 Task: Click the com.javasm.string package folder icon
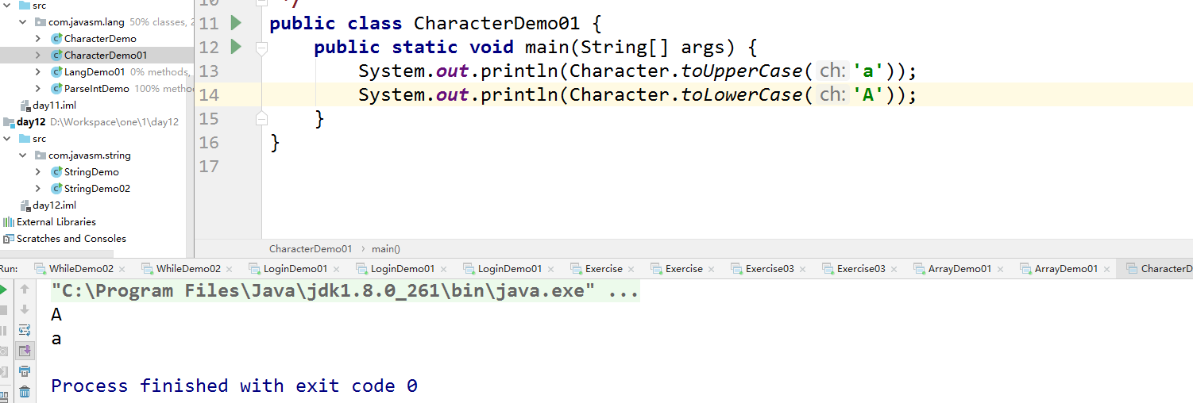pyautogui.click(x=41, y=155)
